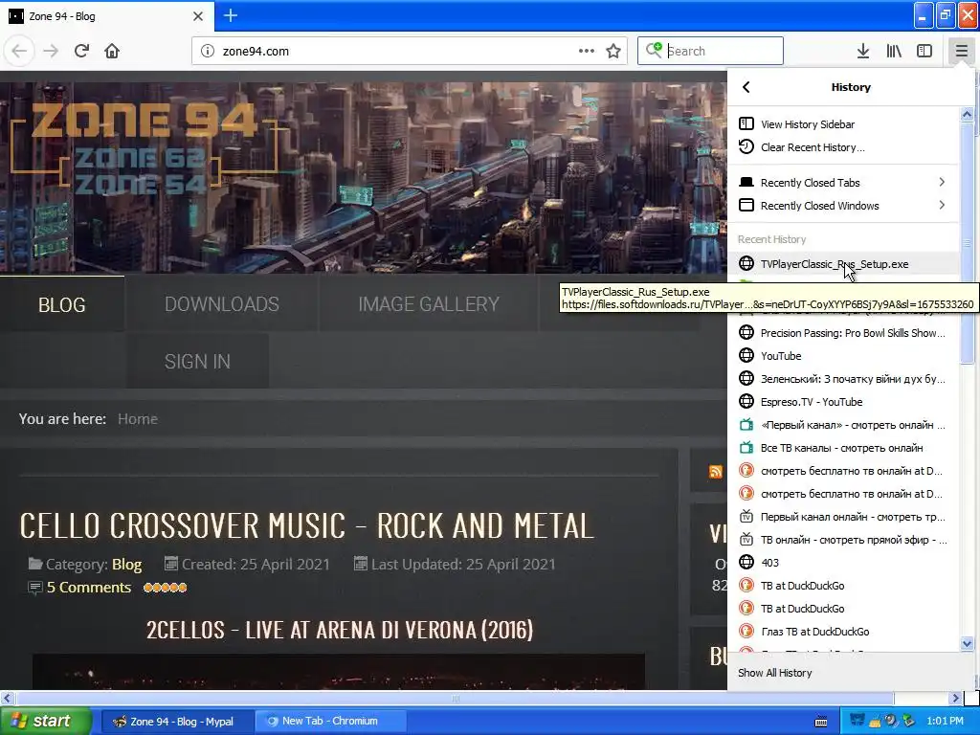Click the 1:01 PM system clock
980x735 pixels.
tap(945, 722)
